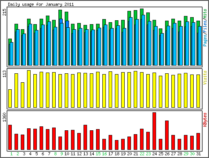Choose day label 13
The image size is (209, 158).
coord(85,154)
